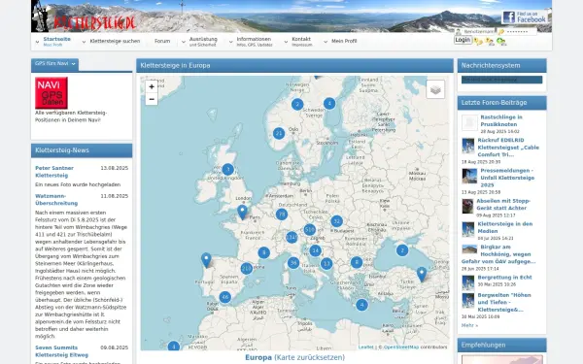
Task: Expand the Klettersteige suchen menu arrow
Action: tap(84, 42)
